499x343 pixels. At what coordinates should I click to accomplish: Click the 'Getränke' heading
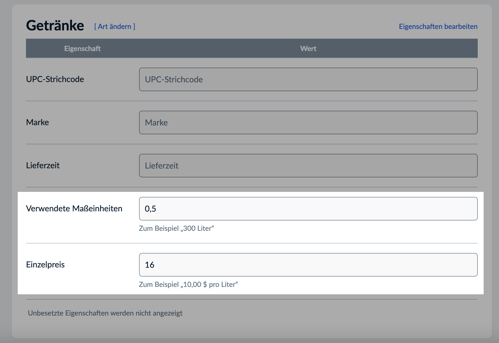click(55, 26)
